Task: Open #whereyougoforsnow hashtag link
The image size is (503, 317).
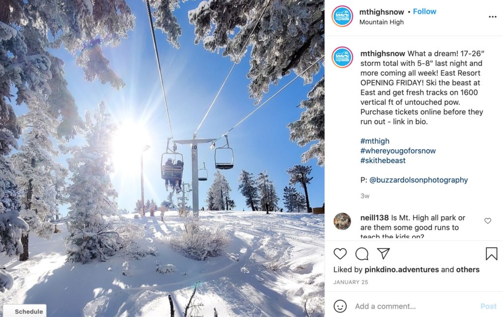Action: (x=398, y=151)
